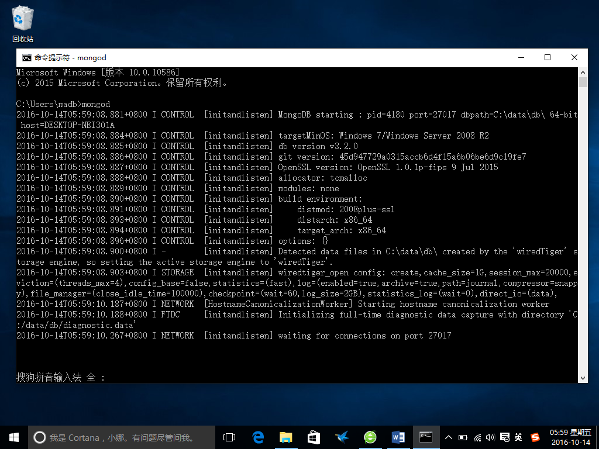Click 'waiting for connections on port 27017' text

point(364,336)
